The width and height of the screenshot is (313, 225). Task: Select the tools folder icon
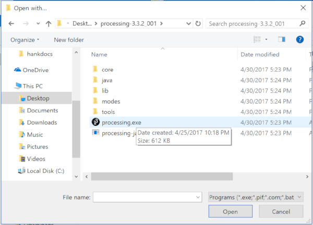click(x=95, y=112)
